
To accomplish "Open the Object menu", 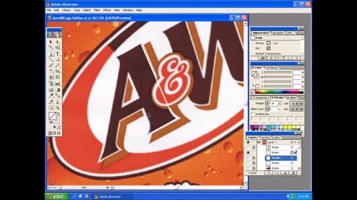I will tap(66, 10).
